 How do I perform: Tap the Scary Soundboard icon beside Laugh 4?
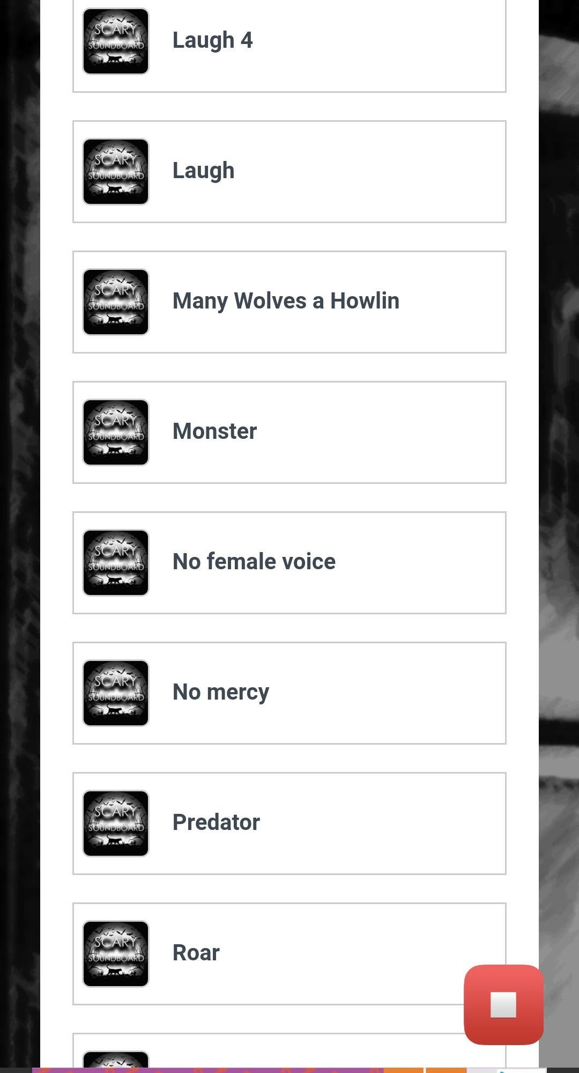[116, 41]
